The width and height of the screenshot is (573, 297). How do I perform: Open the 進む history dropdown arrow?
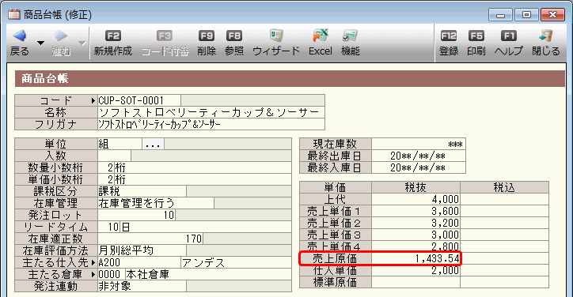tap(82, 43)
